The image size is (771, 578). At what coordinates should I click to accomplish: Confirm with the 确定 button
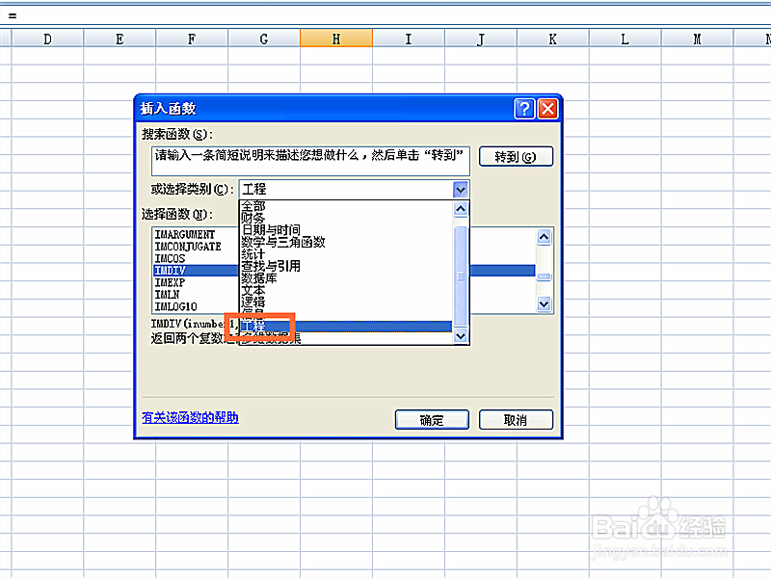tap(432, 420)
